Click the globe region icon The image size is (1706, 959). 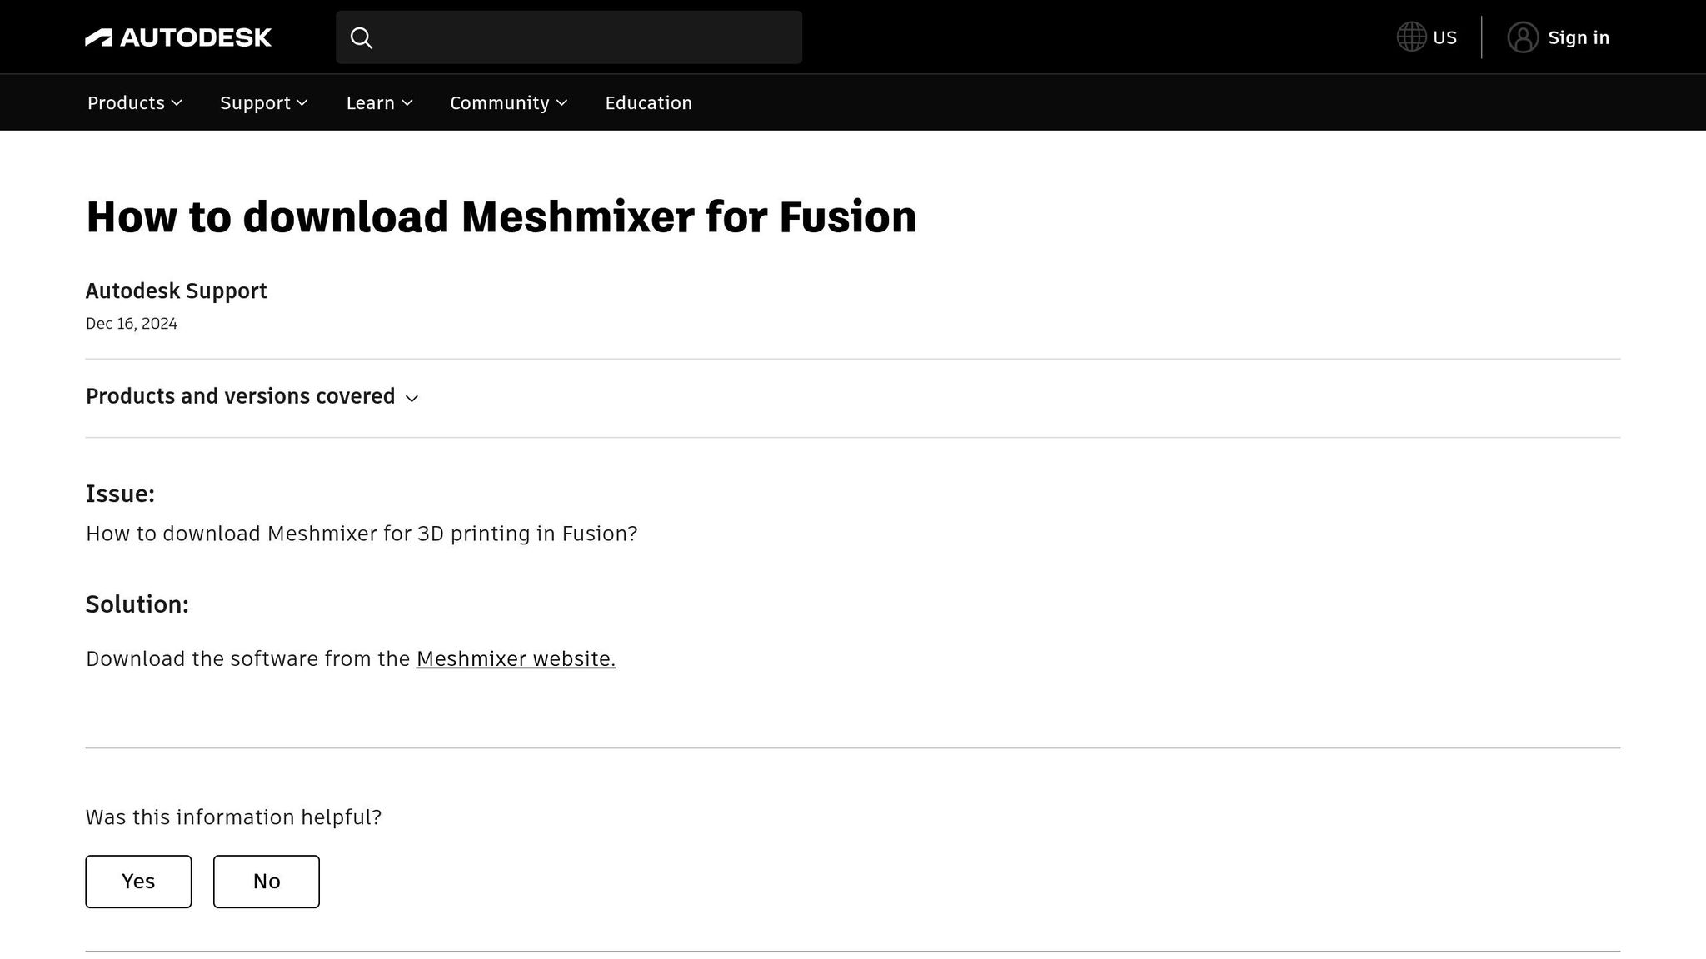pyautogui.click(x=1411, y=37)
